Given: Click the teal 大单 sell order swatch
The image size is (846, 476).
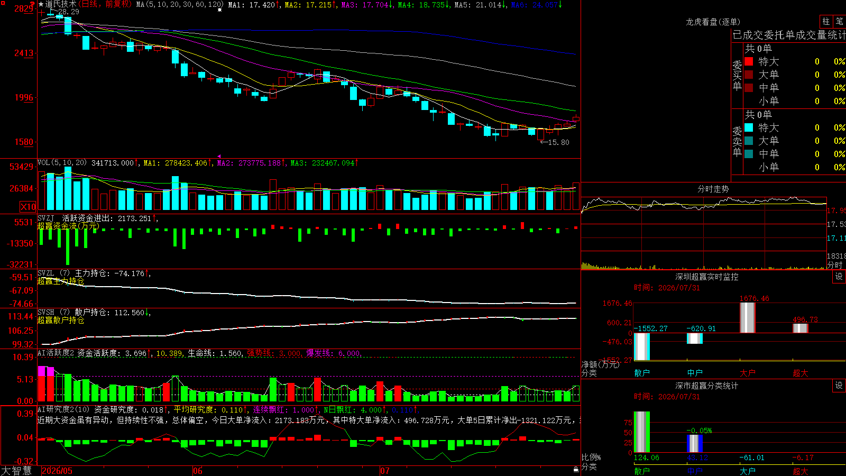Looking at the screenshot, I should [x=749, y=141].
